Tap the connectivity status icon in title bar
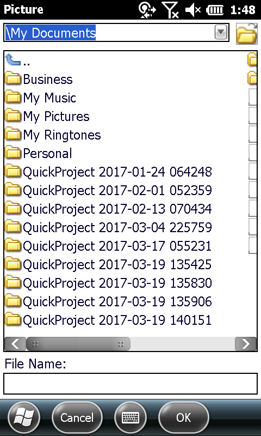Image resolution: width=261 pixels, height=436 pixels. pyautogui.click(x=147, y=10)
